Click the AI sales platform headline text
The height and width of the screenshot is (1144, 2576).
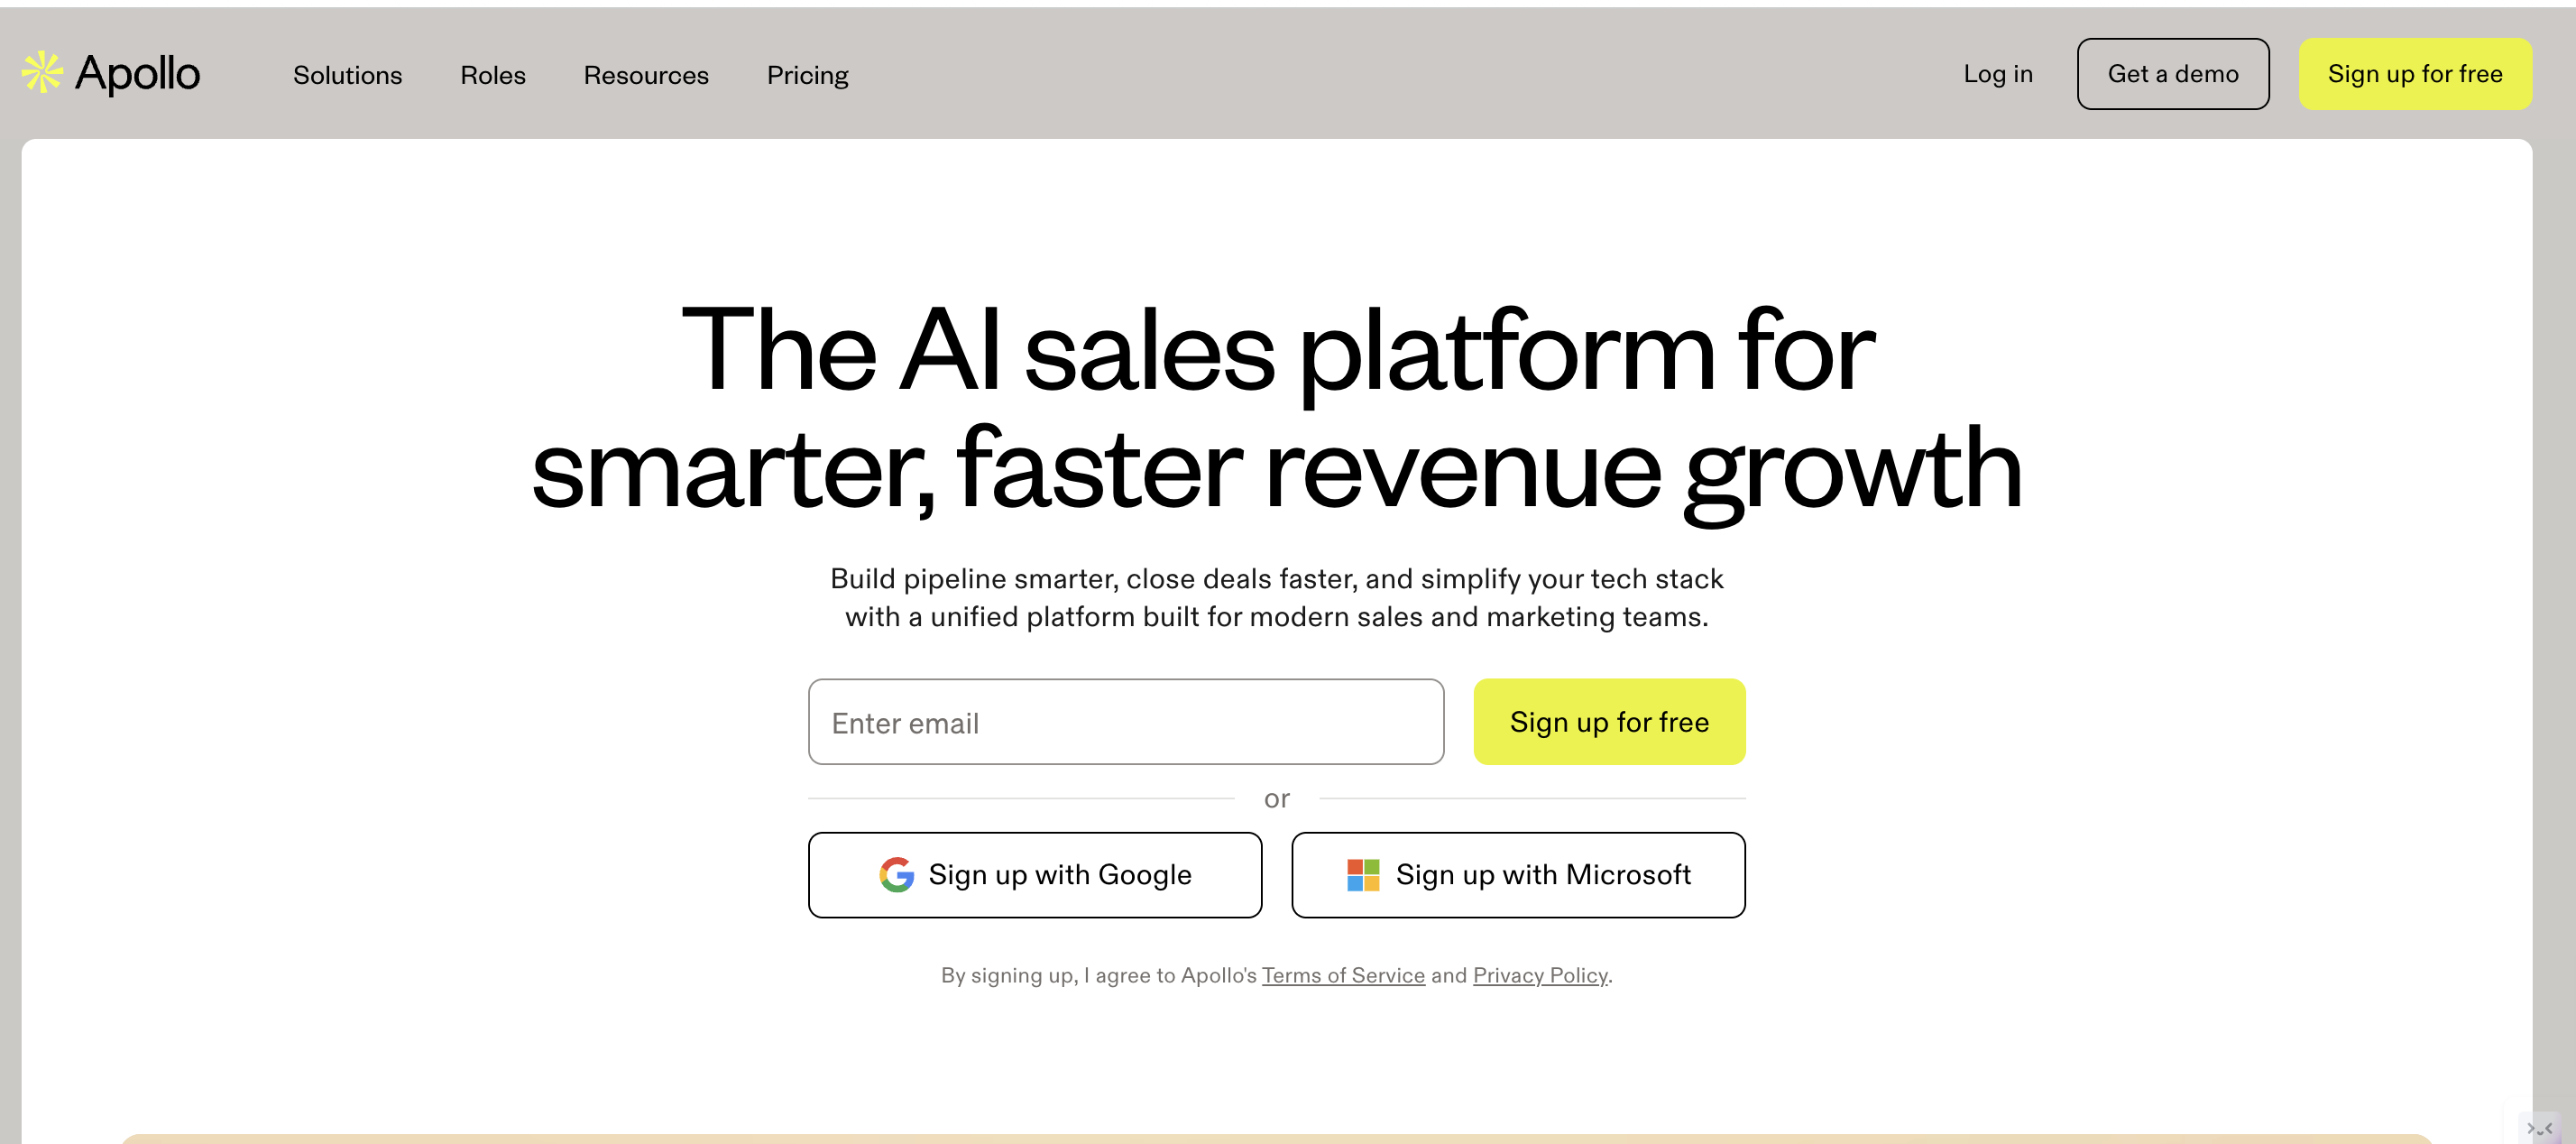(1277, 409)
